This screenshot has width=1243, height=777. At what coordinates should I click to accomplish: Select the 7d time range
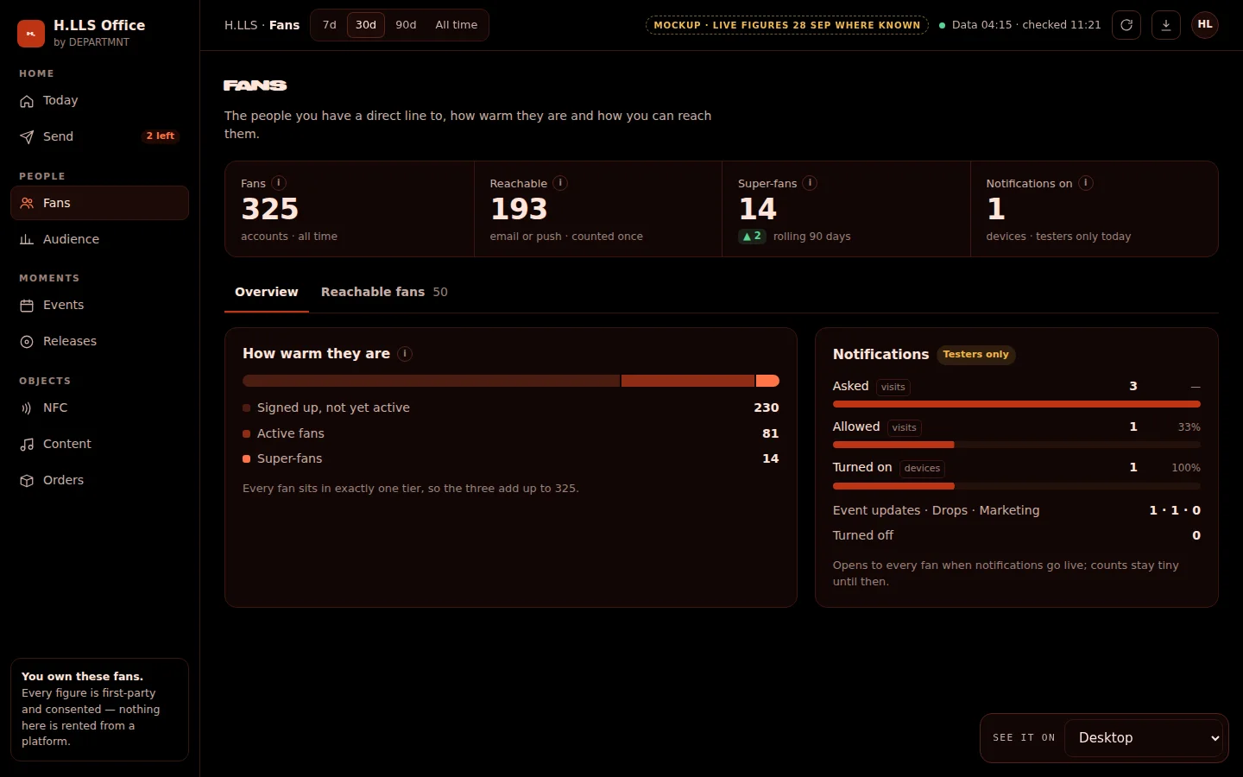[x=330, y=25]
